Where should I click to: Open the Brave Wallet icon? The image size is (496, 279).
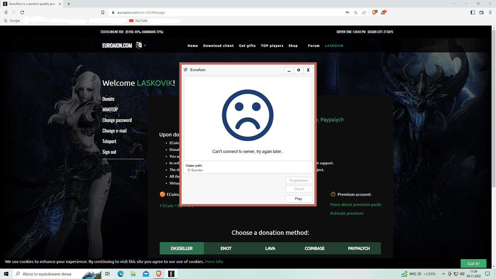coord(481,12)
